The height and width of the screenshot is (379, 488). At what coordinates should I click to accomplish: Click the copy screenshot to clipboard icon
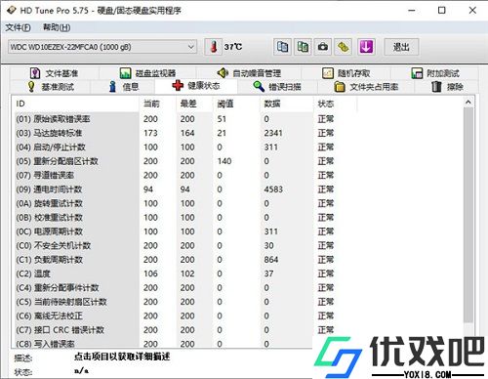click(303, 47)
